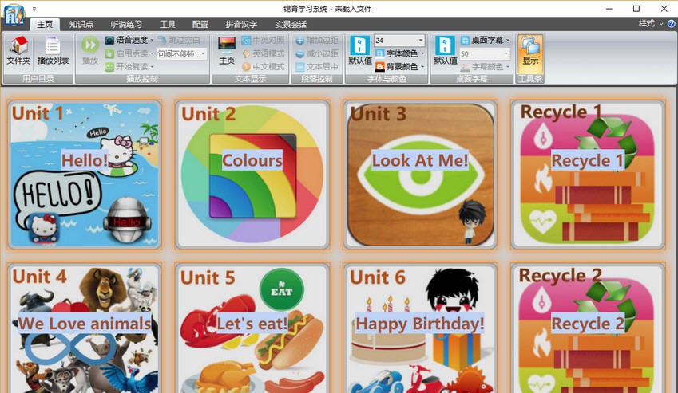
Task: Switch to the 知识点 tab
Action: coord(81,24)
